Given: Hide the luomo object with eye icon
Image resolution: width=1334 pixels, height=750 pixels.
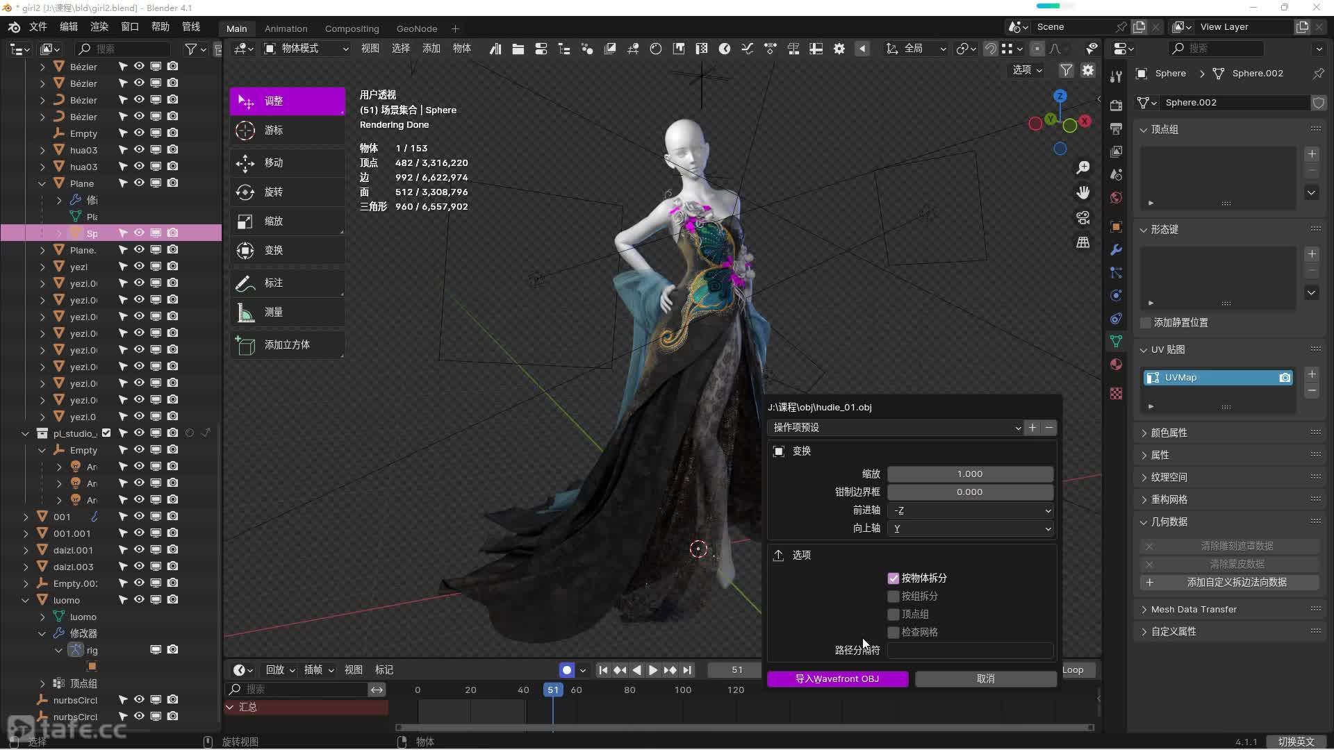Looking at the screenshot, I should [139, 600].
